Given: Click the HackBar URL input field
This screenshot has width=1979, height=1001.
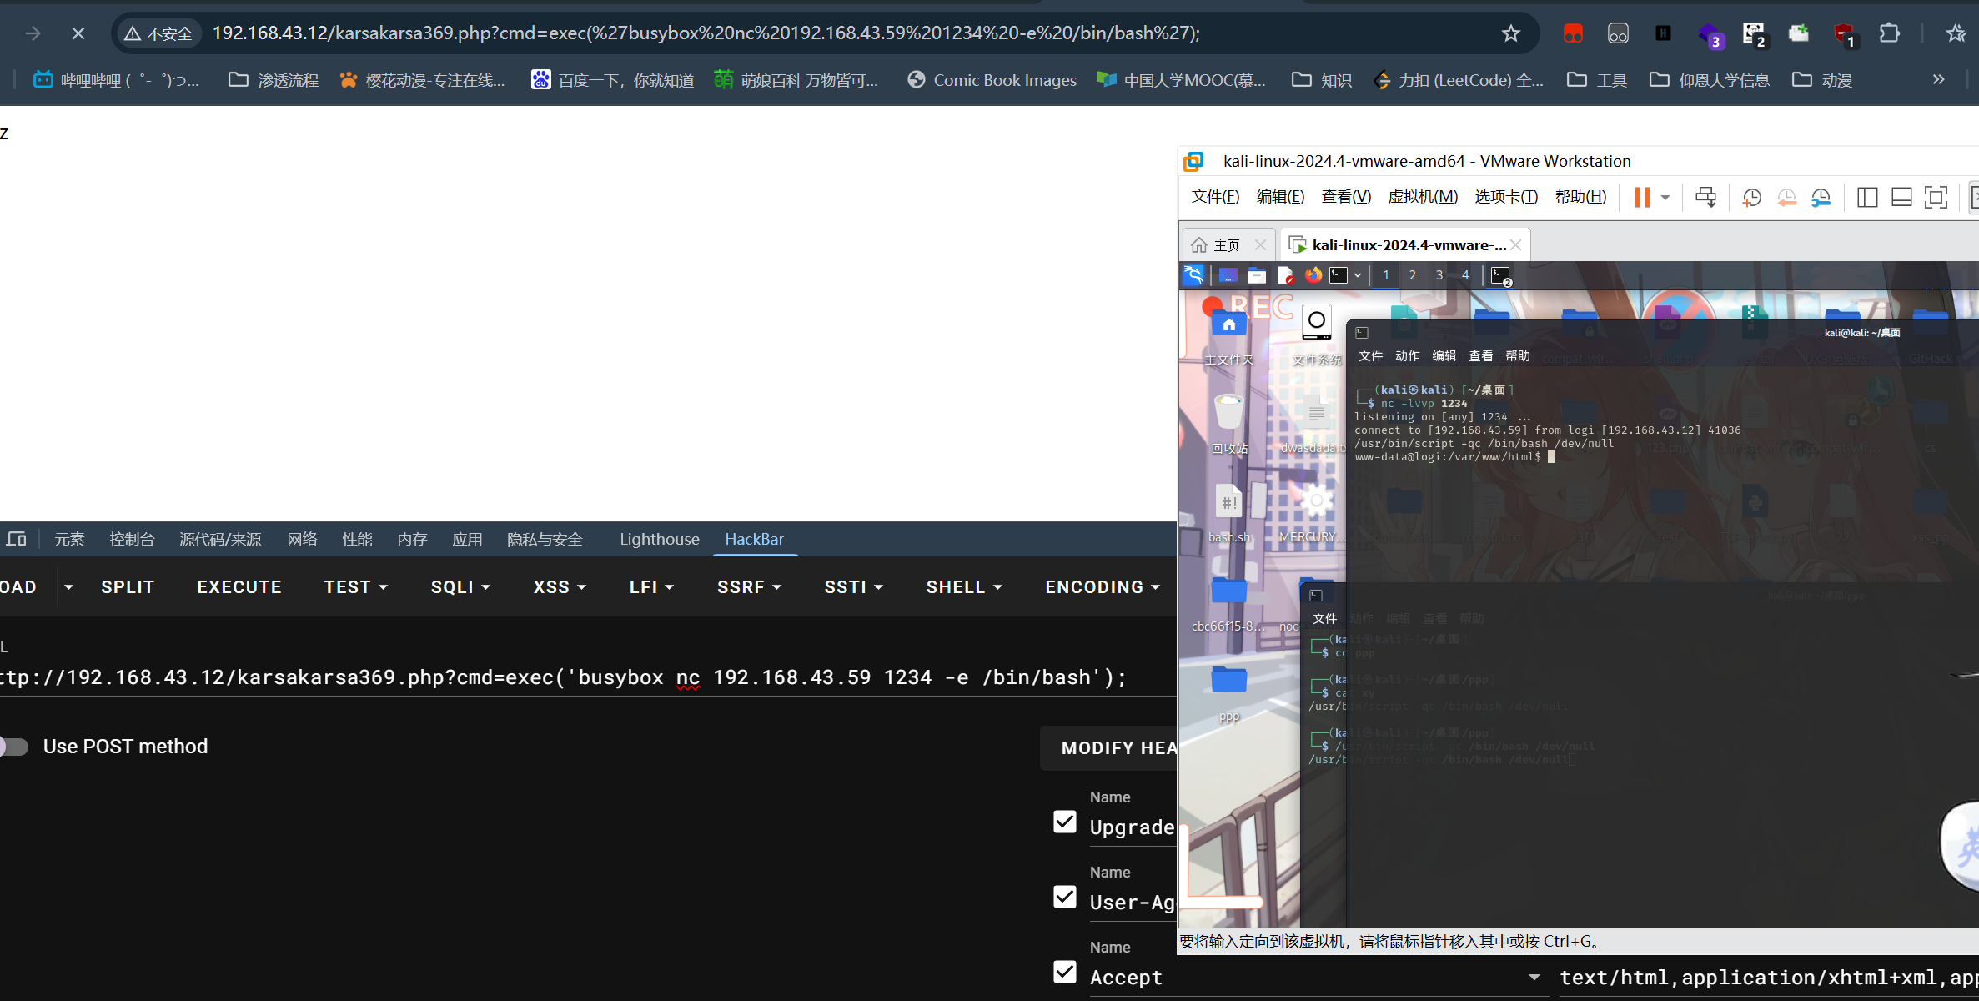Looking at the screenshot, I should point(588,677).
